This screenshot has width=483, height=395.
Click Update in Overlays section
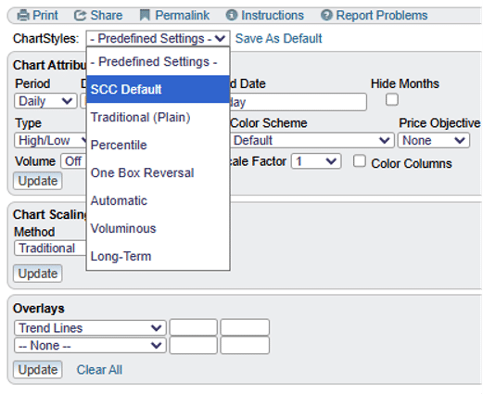[x=38, y=370]
